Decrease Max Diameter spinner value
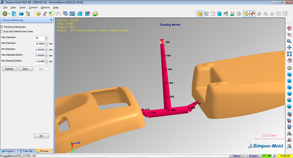The width and height of the screenshot is (293, 158). (x=46, y=45)
